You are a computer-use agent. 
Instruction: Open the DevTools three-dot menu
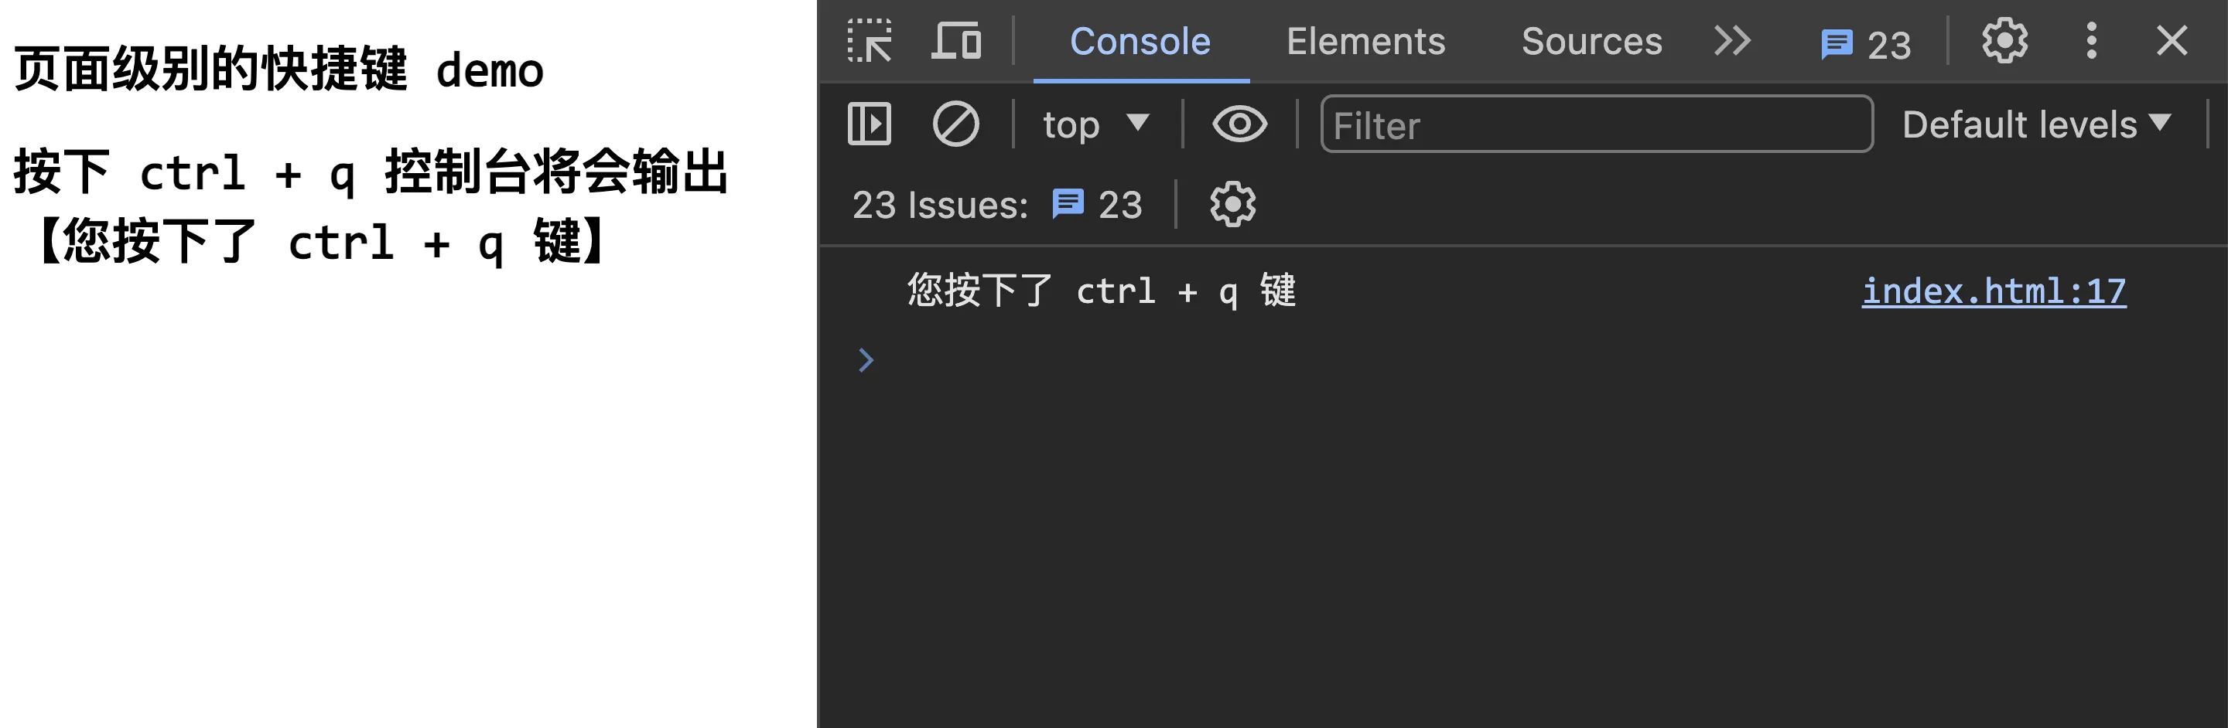(x=2090, y=41)
